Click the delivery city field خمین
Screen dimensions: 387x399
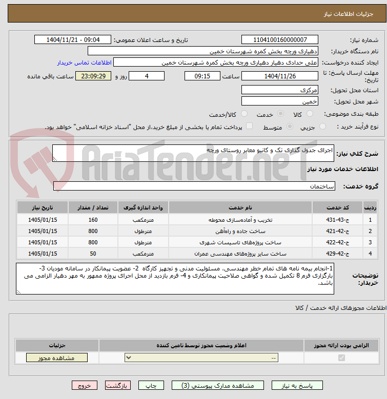280,101
